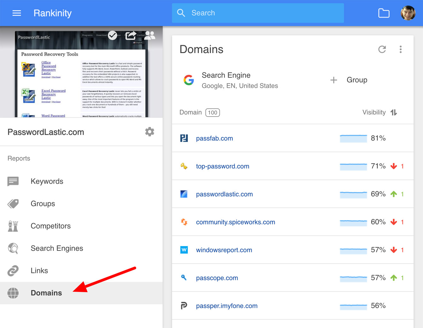
Task: Open the users icon on site preview
Action: coord(150,35)
